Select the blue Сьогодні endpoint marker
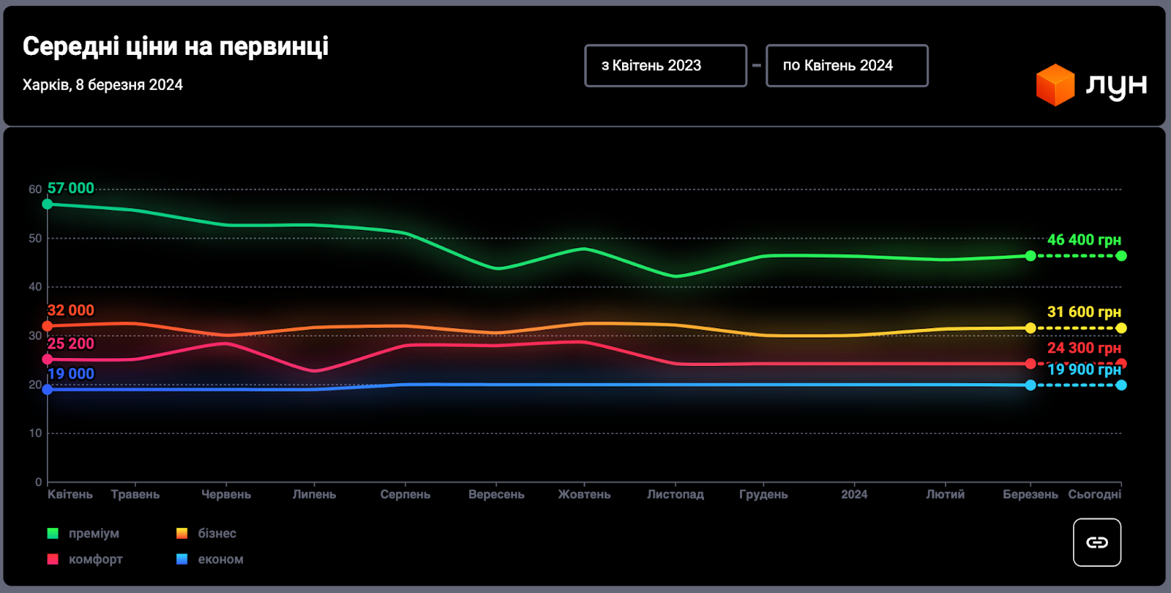 pyautogui.click(x=1121, y=385)
